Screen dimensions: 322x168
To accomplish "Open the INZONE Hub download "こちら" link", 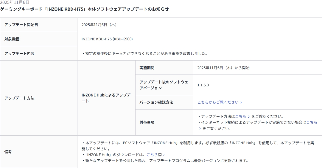I will click(152, 155).
